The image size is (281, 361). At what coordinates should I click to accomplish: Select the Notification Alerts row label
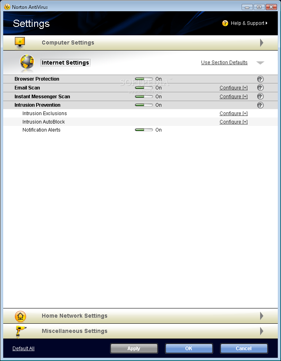(x=41, y=130)
